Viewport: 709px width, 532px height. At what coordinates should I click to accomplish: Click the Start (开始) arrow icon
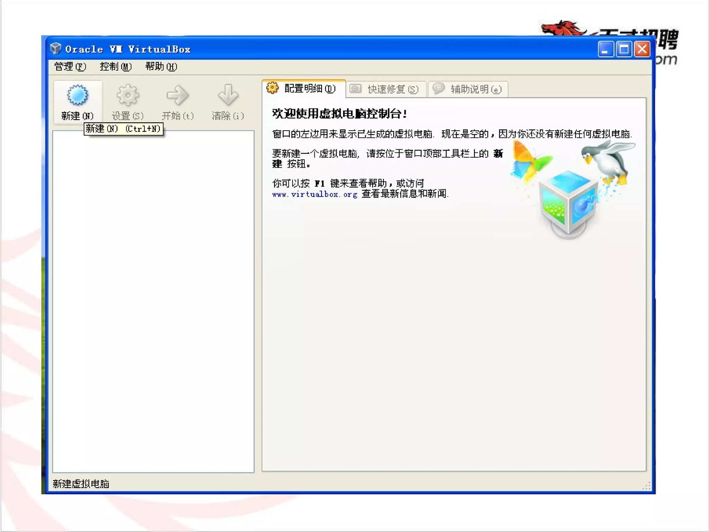click(x=178, y=95)
